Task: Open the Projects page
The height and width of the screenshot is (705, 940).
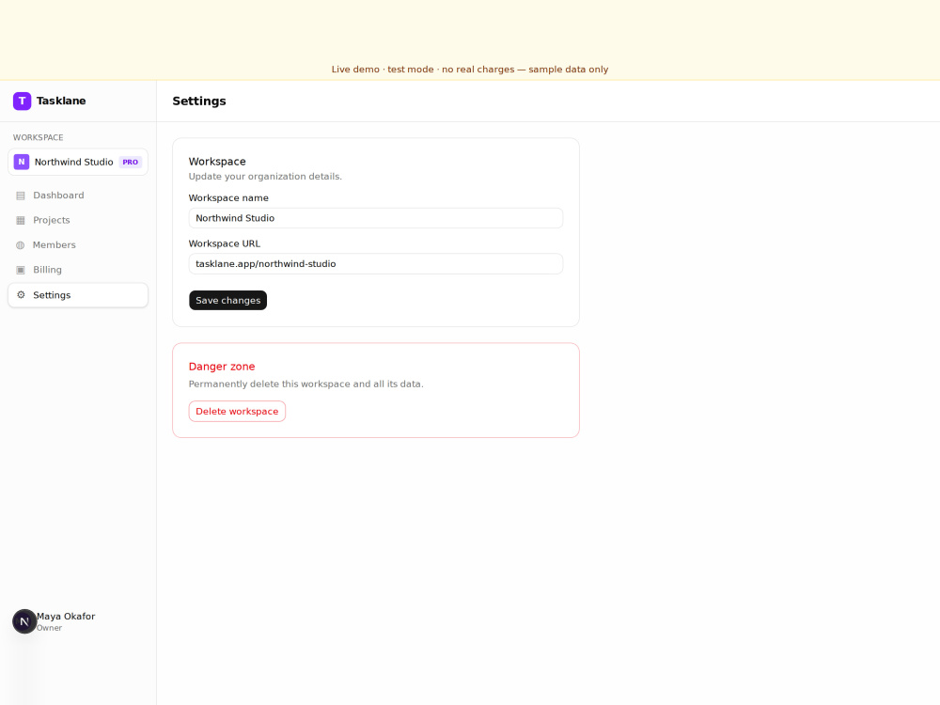Action: point(78,220)
